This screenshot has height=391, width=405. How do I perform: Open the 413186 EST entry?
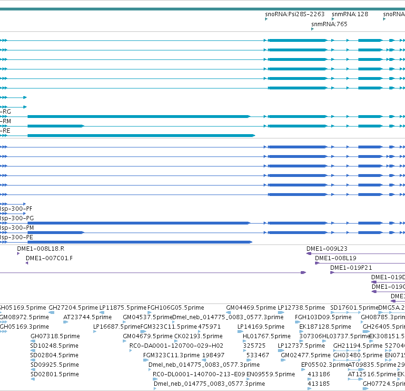pyautogui.click(x=319, y=374)
